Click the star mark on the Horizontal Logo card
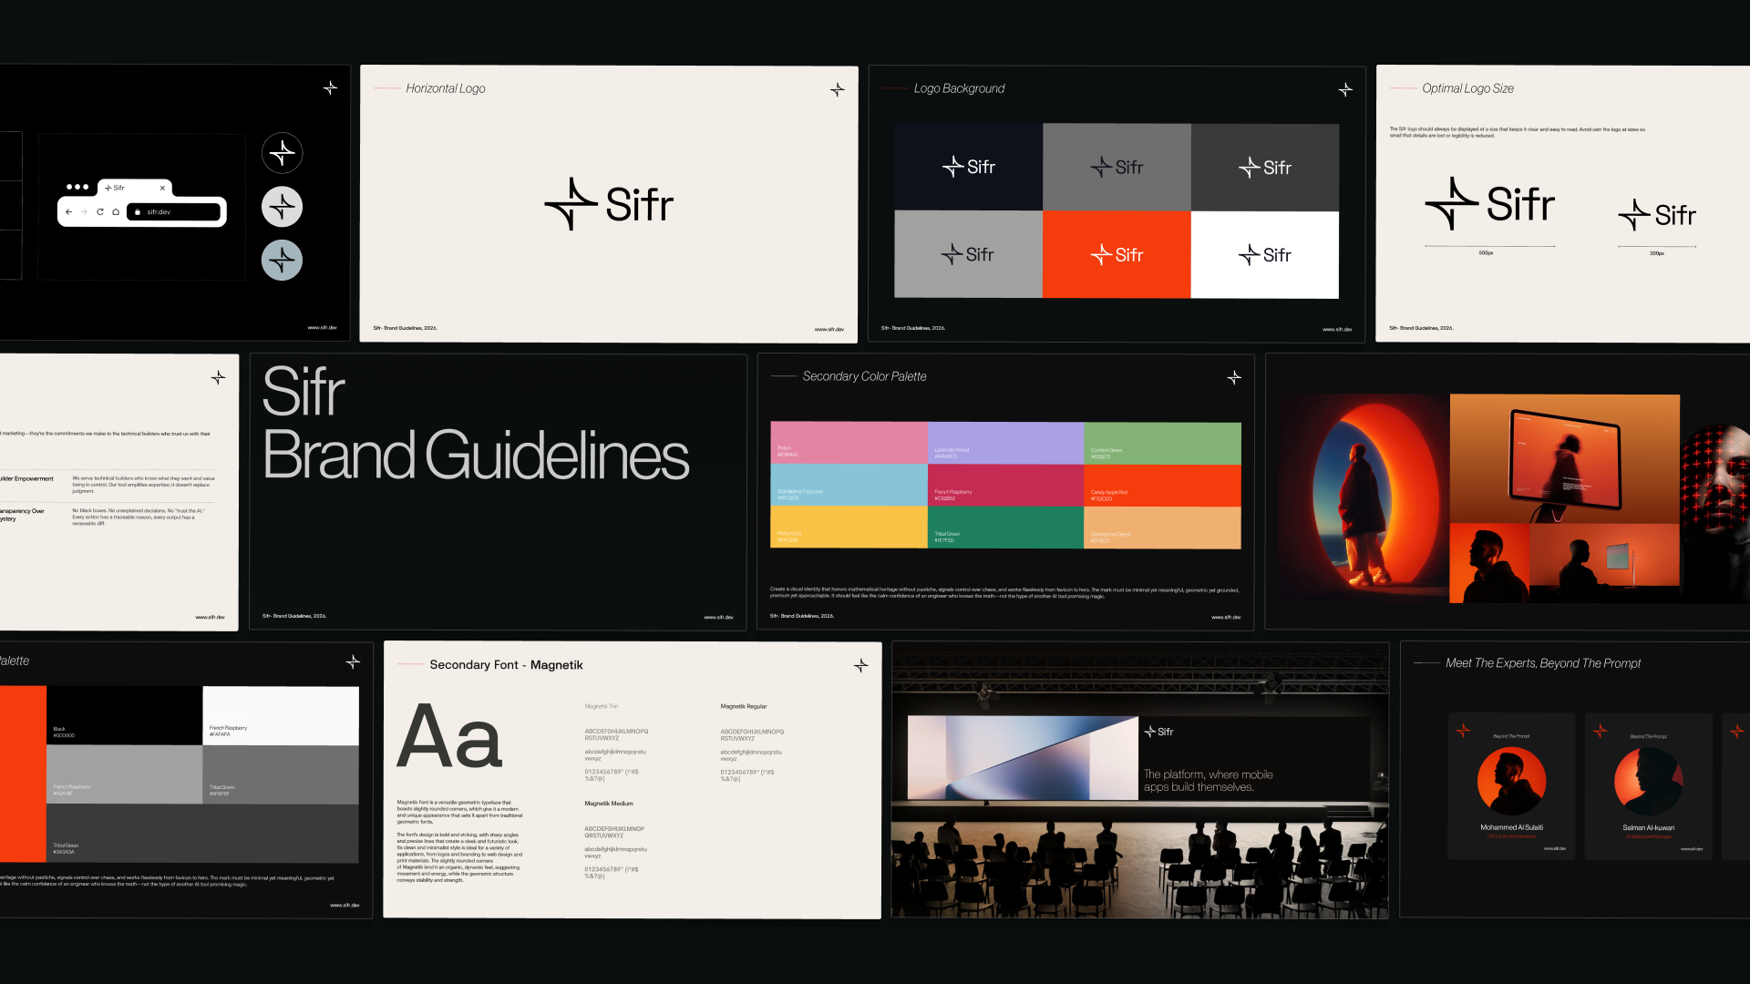This screenshot has height=984, width=1750. [838, 89]
